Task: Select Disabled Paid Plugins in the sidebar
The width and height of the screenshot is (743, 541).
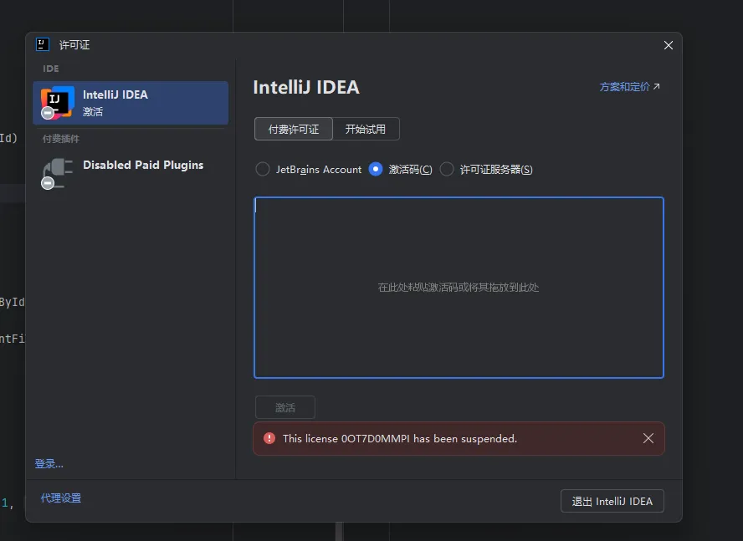Action: pos(143,166)
